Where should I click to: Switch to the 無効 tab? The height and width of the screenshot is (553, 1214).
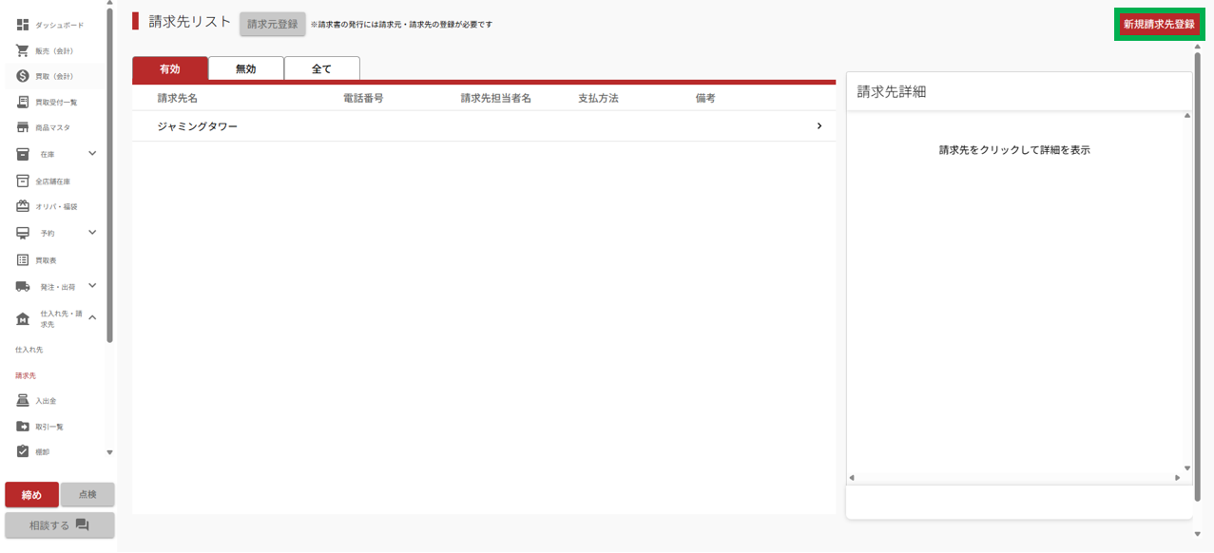coord(246,68)
